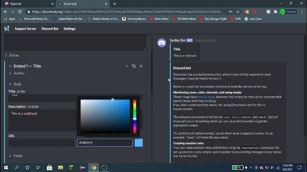
Task: Open the Latest Minecraft bookmark
Action: pos(69,19)
